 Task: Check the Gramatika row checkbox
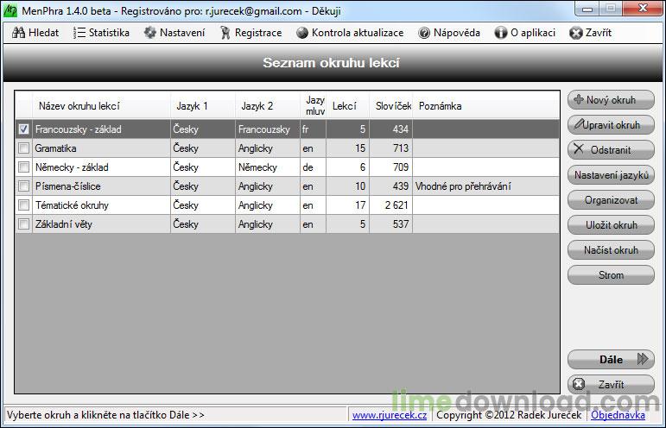click(24, 148)
